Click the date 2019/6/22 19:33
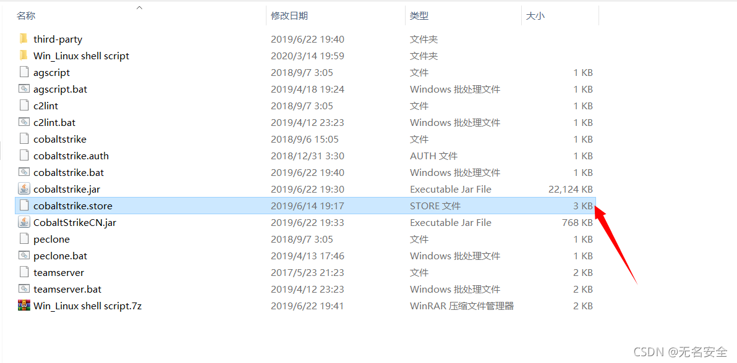737x363 pixels. point(307,223)
